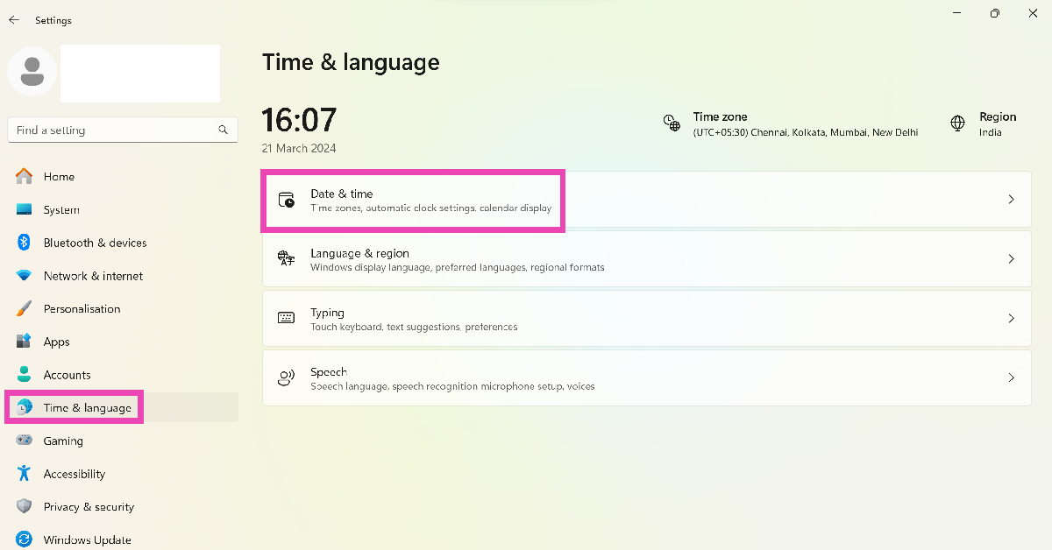Focus the Find a setting search box

122,130
